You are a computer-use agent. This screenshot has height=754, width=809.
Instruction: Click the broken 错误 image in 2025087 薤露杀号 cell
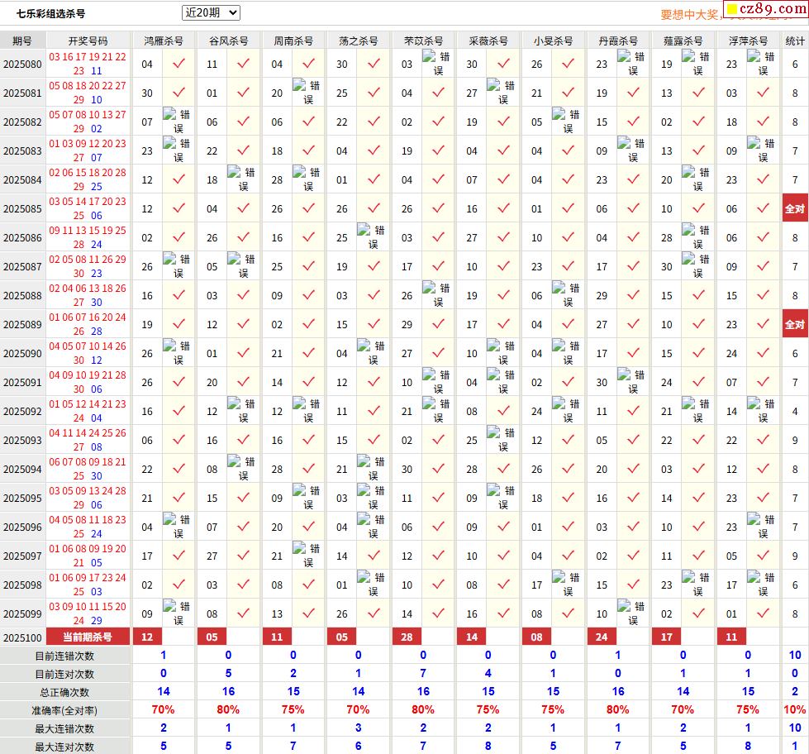tap(696, 265)
